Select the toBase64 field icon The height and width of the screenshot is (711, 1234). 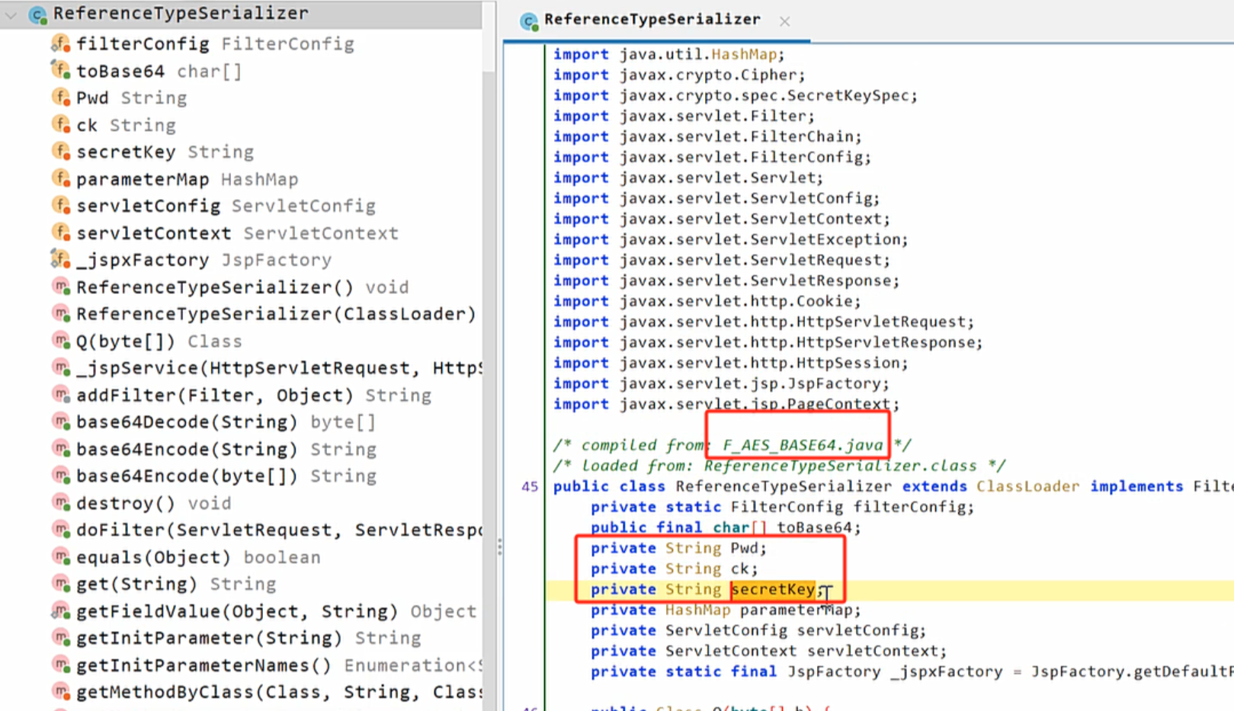pos(61,71)
